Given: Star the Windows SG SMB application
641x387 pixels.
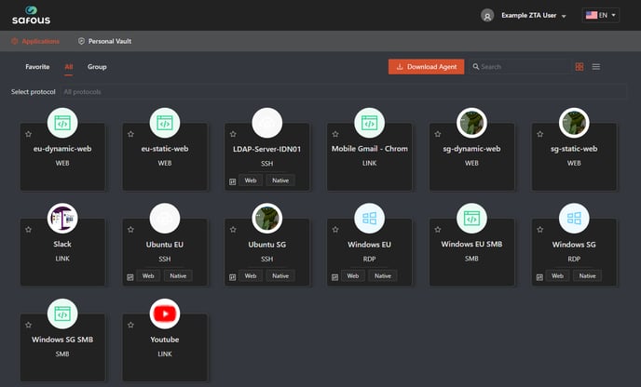Looking at the screenshot, I should [x=29, y=324].
